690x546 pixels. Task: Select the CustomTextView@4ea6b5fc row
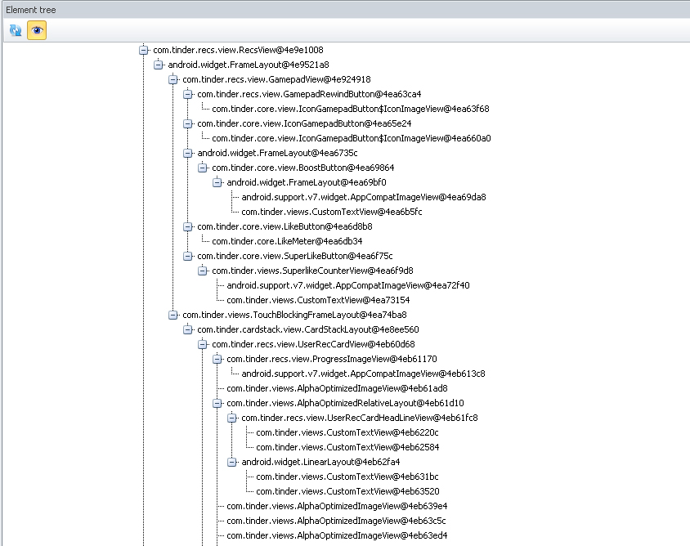coord(332,212)
